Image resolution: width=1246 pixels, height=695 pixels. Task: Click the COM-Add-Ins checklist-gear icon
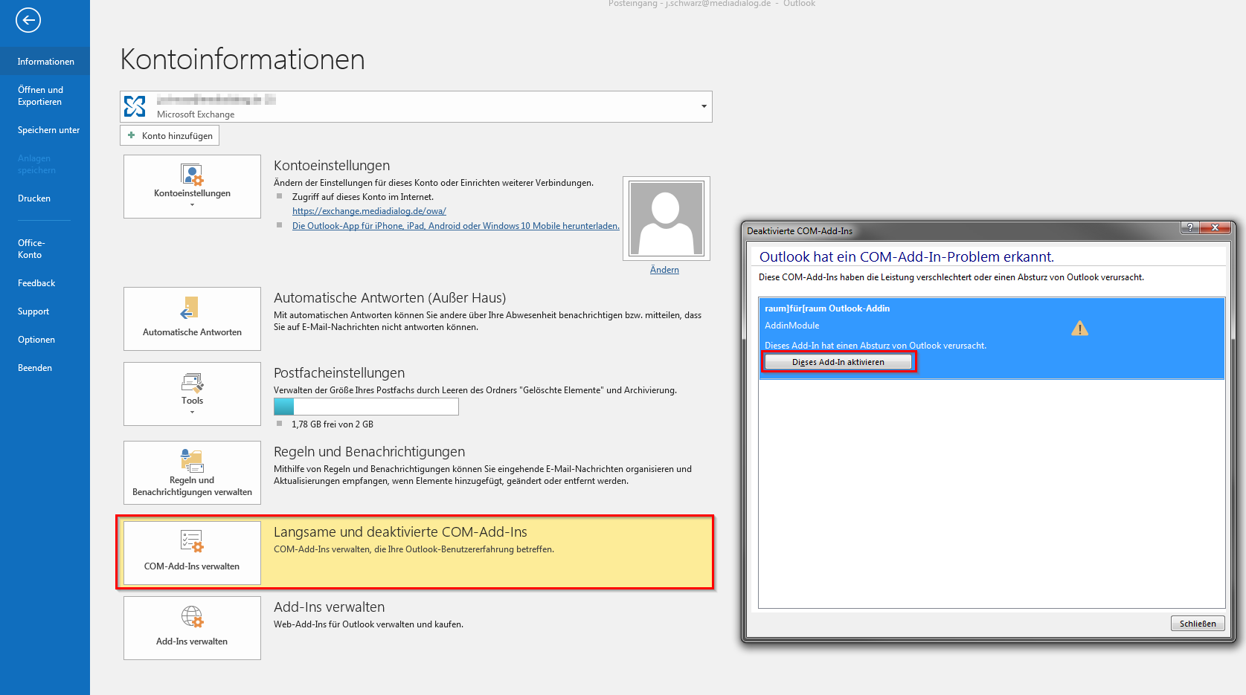point(192,541)
